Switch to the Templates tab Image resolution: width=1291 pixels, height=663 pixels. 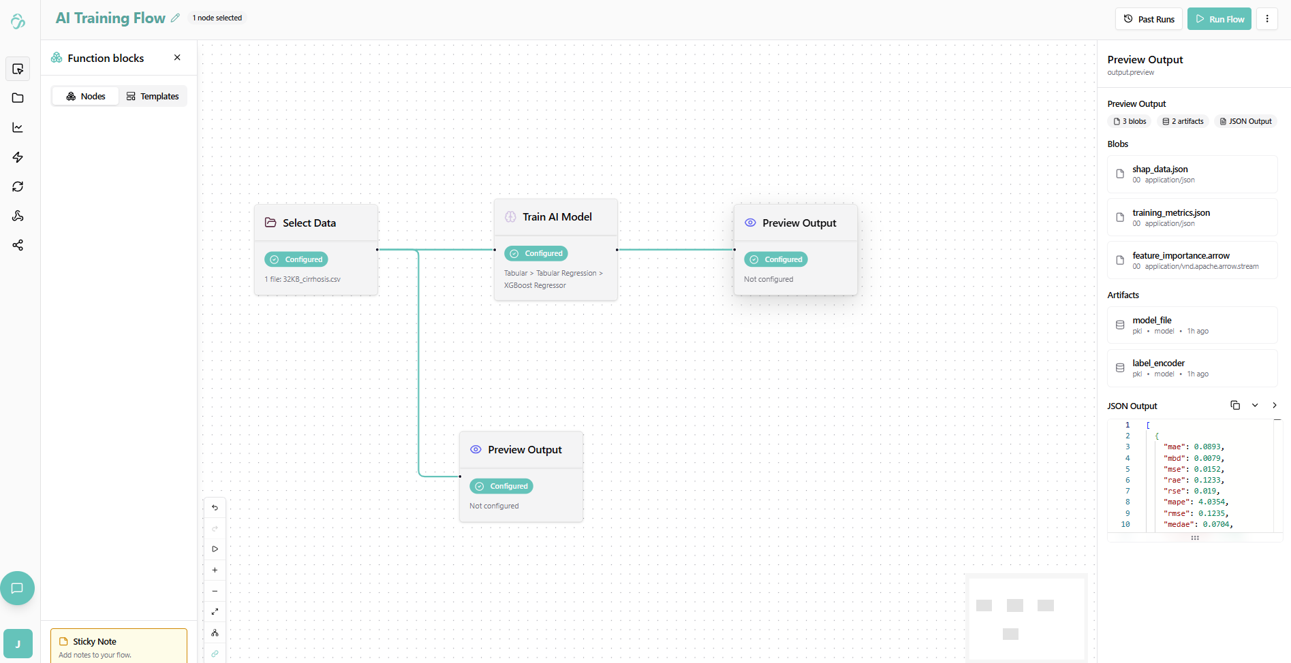point(153,97)
